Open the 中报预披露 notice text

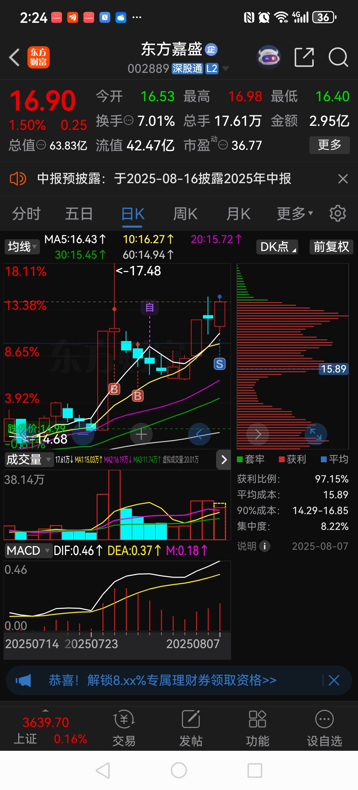click(164, 178)
